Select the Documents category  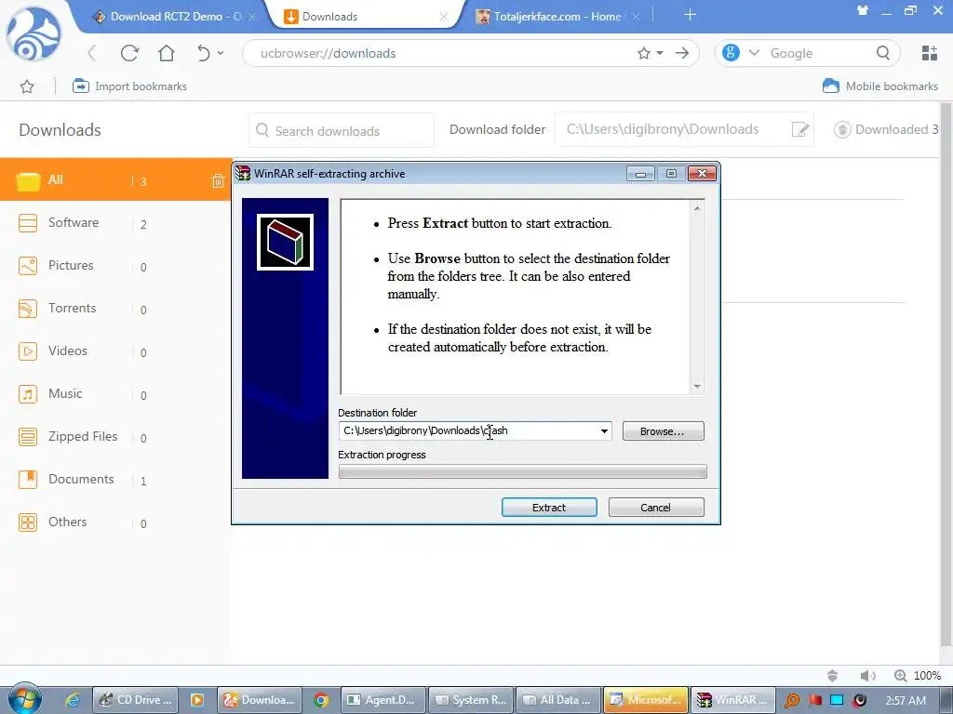coord(115,479)
